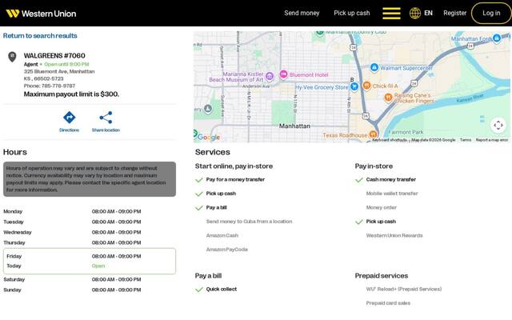This screenshot has height=320, width=512.
Task: Click 'Money order' service item
Action: click(382, 207)
